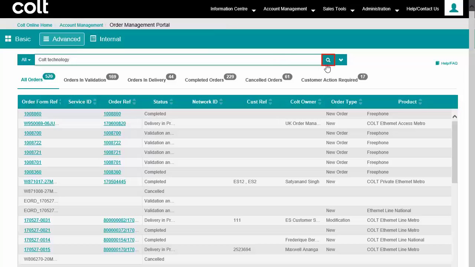475x267 pixels.
Task: Open the All filter dropdown
Action: pyautogui.click(x=26, y=60)
